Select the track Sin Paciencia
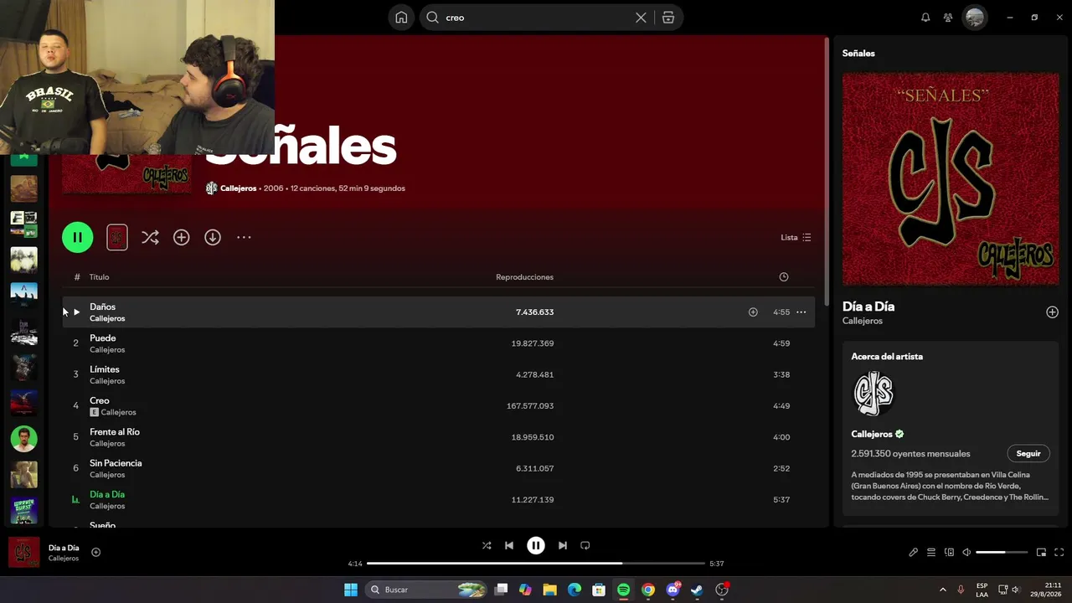 (x=438, y=468)
